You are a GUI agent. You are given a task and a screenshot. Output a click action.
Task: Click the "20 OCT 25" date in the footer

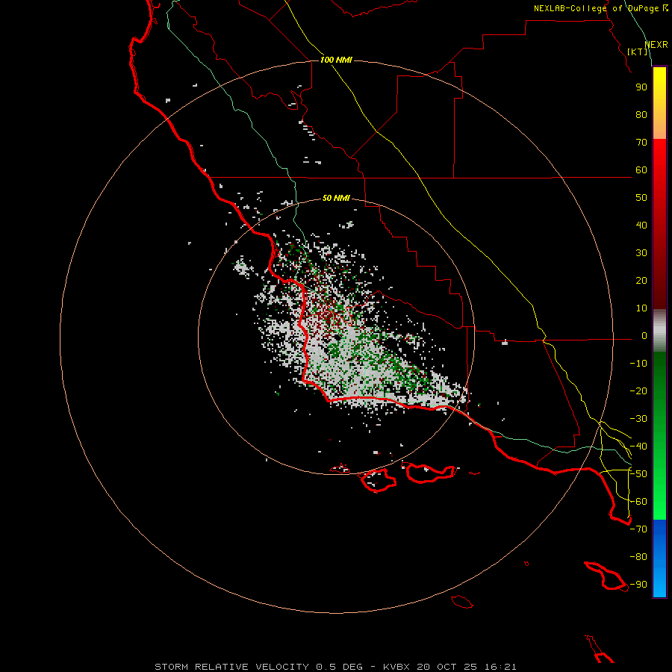[447, 667]
